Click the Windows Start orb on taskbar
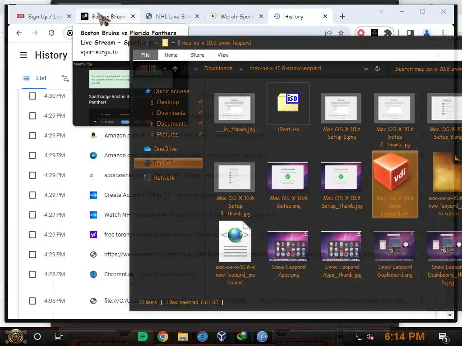Viewport: 462px width, 346px height. point(16,337)
